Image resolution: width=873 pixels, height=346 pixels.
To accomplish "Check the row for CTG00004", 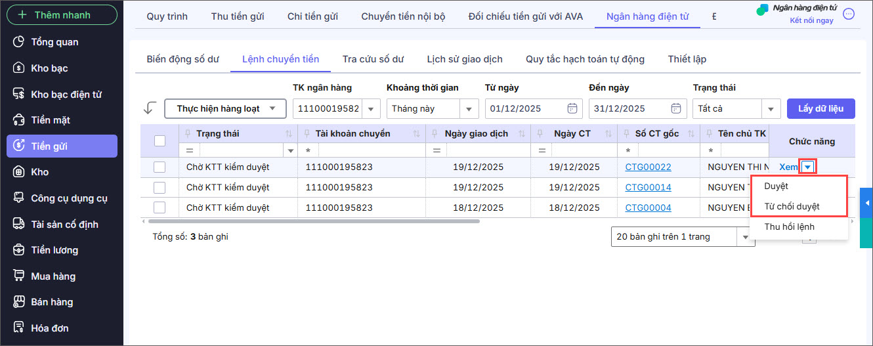I will coord(160,207).
